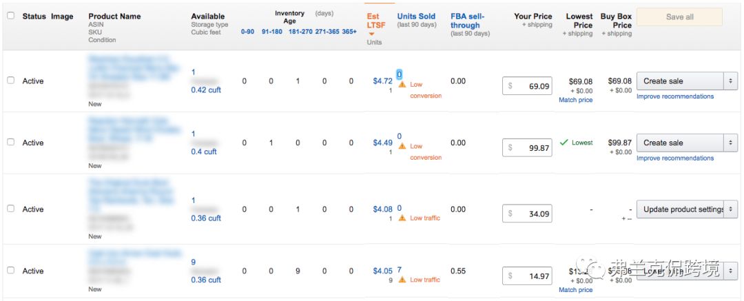Click the Your Price field showing 99.87
Viewport: 744px width, 301px height.
[x=528, y=147]
